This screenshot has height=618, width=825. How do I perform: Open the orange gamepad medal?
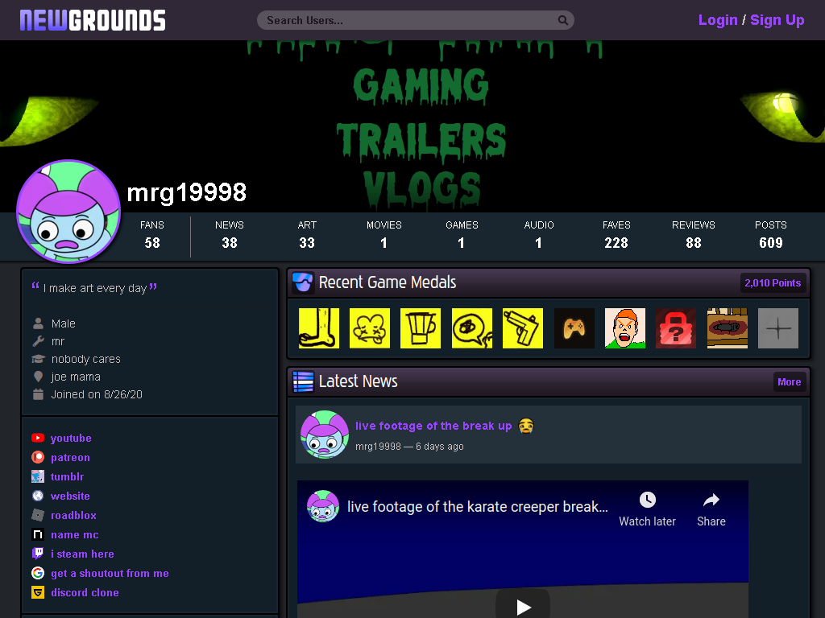click(574, 328)
